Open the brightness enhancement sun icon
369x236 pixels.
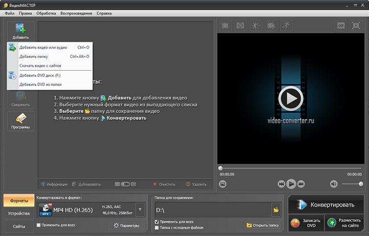256,26
